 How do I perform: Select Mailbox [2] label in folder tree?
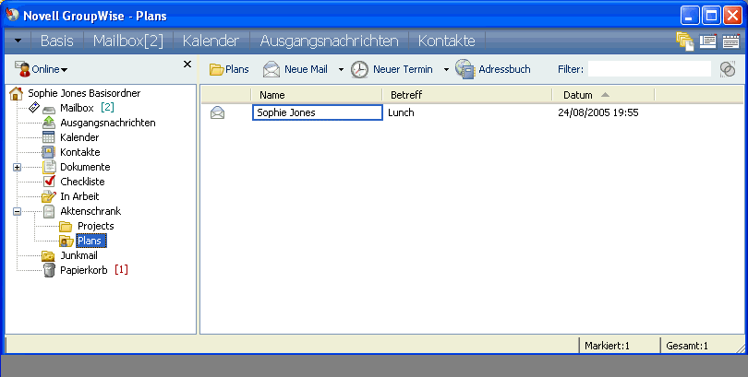point(87,108)
